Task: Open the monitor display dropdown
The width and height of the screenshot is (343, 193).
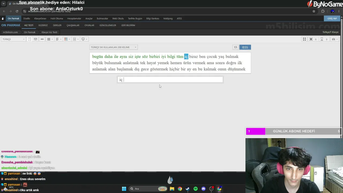Action: pos(84,39)
